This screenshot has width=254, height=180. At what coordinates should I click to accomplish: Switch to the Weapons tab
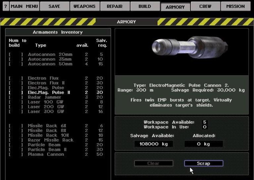[x=84, y=6]
